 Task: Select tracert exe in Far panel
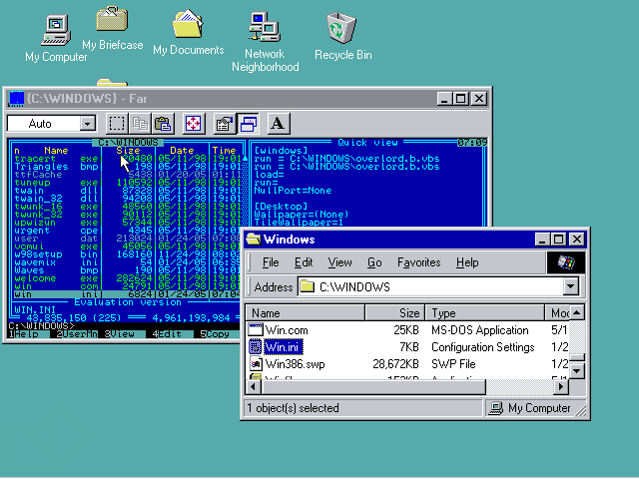click(56, 159)
